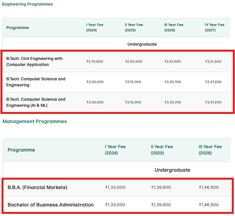
Task: Click the Engineering Programmes heading
Action: click(x=27, y=4)
